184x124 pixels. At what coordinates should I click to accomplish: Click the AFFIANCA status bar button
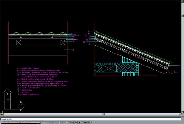pyautogui.click(x=87, y=122)
